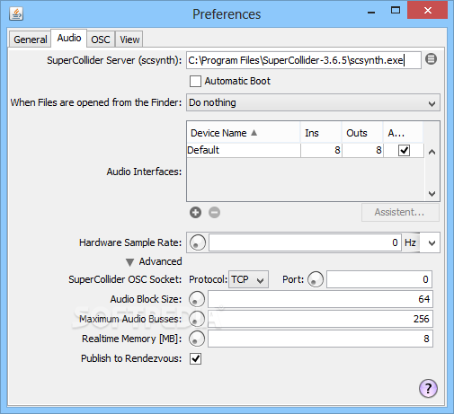Click the Ins value of Default device
The width and height of the screenshot is (454, 414).
[321, 150]
